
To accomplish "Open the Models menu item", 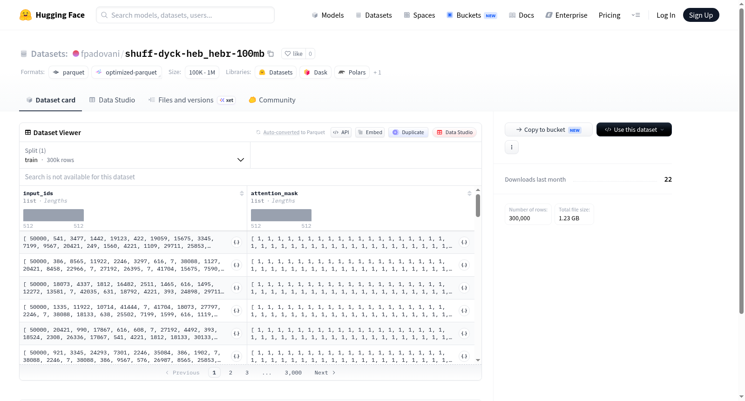I will coord(328,15).
